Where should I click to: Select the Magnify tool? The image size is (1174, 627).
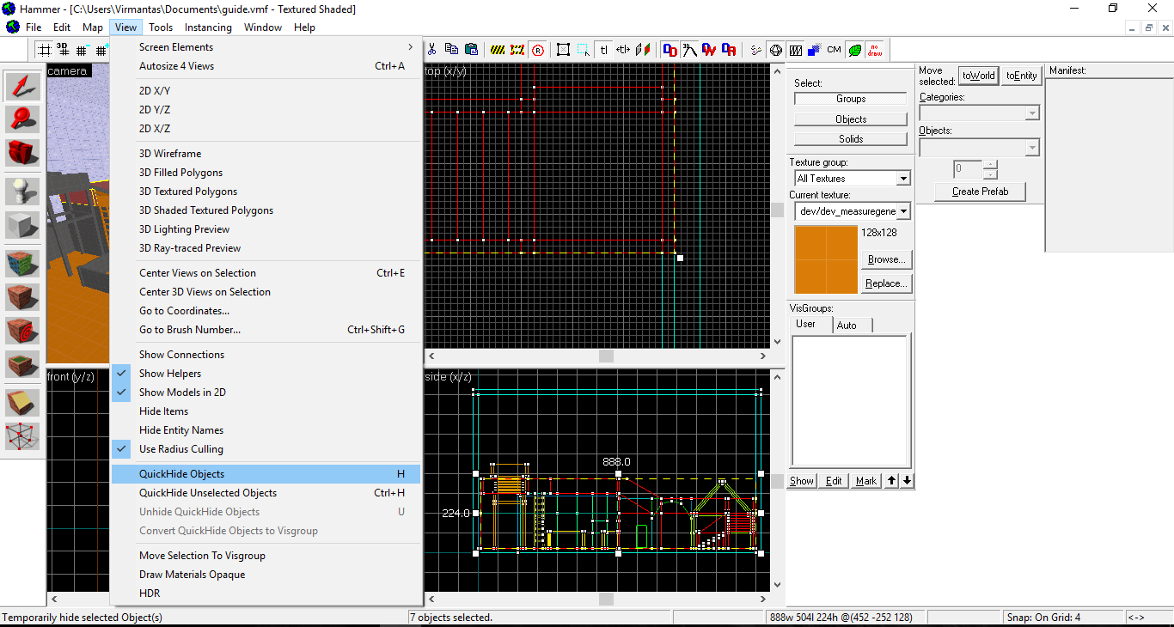click(x=22, y=119)
